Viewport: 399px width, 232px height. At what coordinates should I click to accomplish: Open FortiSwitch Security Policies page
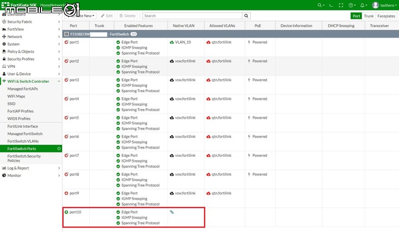[x=24, y=158]
